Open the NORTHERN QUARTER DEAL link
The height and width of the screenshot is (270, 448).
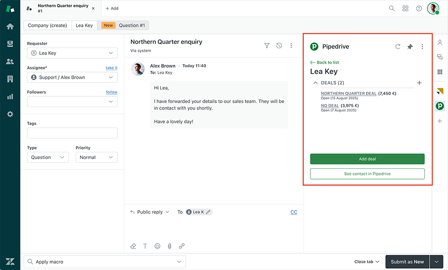[x=349, y=93]
